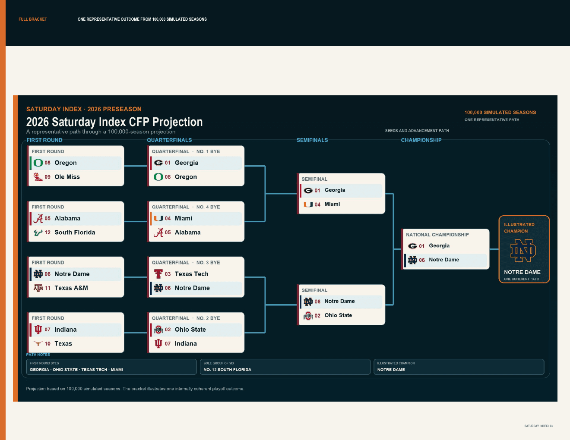The width and height of the screenshot is (570, 440).
Task: Click the large Notre Dame champion emblem
Action: tap(523, 251)
